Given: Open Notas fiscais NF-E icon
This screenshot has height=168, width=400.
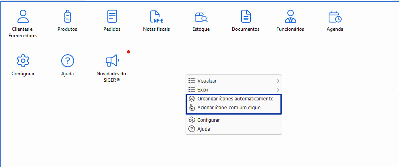Looking at the screenshot, I should tap(156, 17).
